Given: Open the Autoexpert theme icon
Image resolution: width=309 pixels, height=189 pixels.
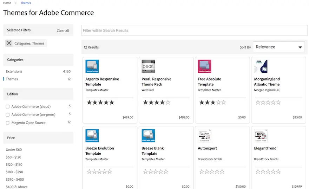Looking at the screenshot, I should 204,135.
